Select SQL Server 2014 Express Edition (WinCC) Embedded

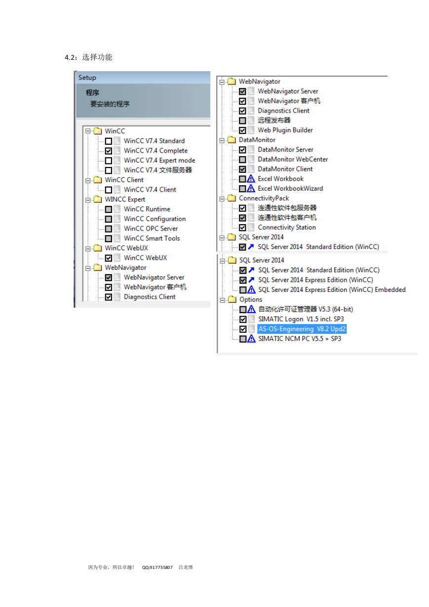(332, 290)
